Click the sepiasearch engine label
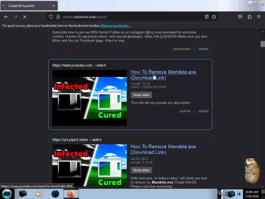This screenshot has width=265, height=199. 181,49
